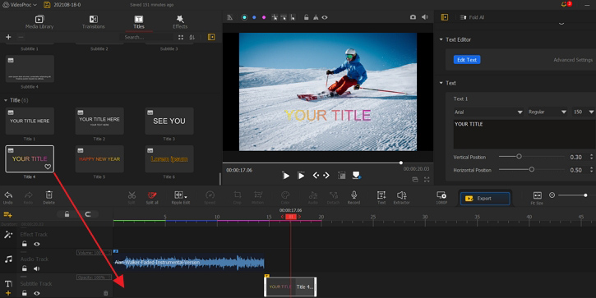Click the preview volume speaker icon
This screenshot has width=596, height=298.
(424, 17)
